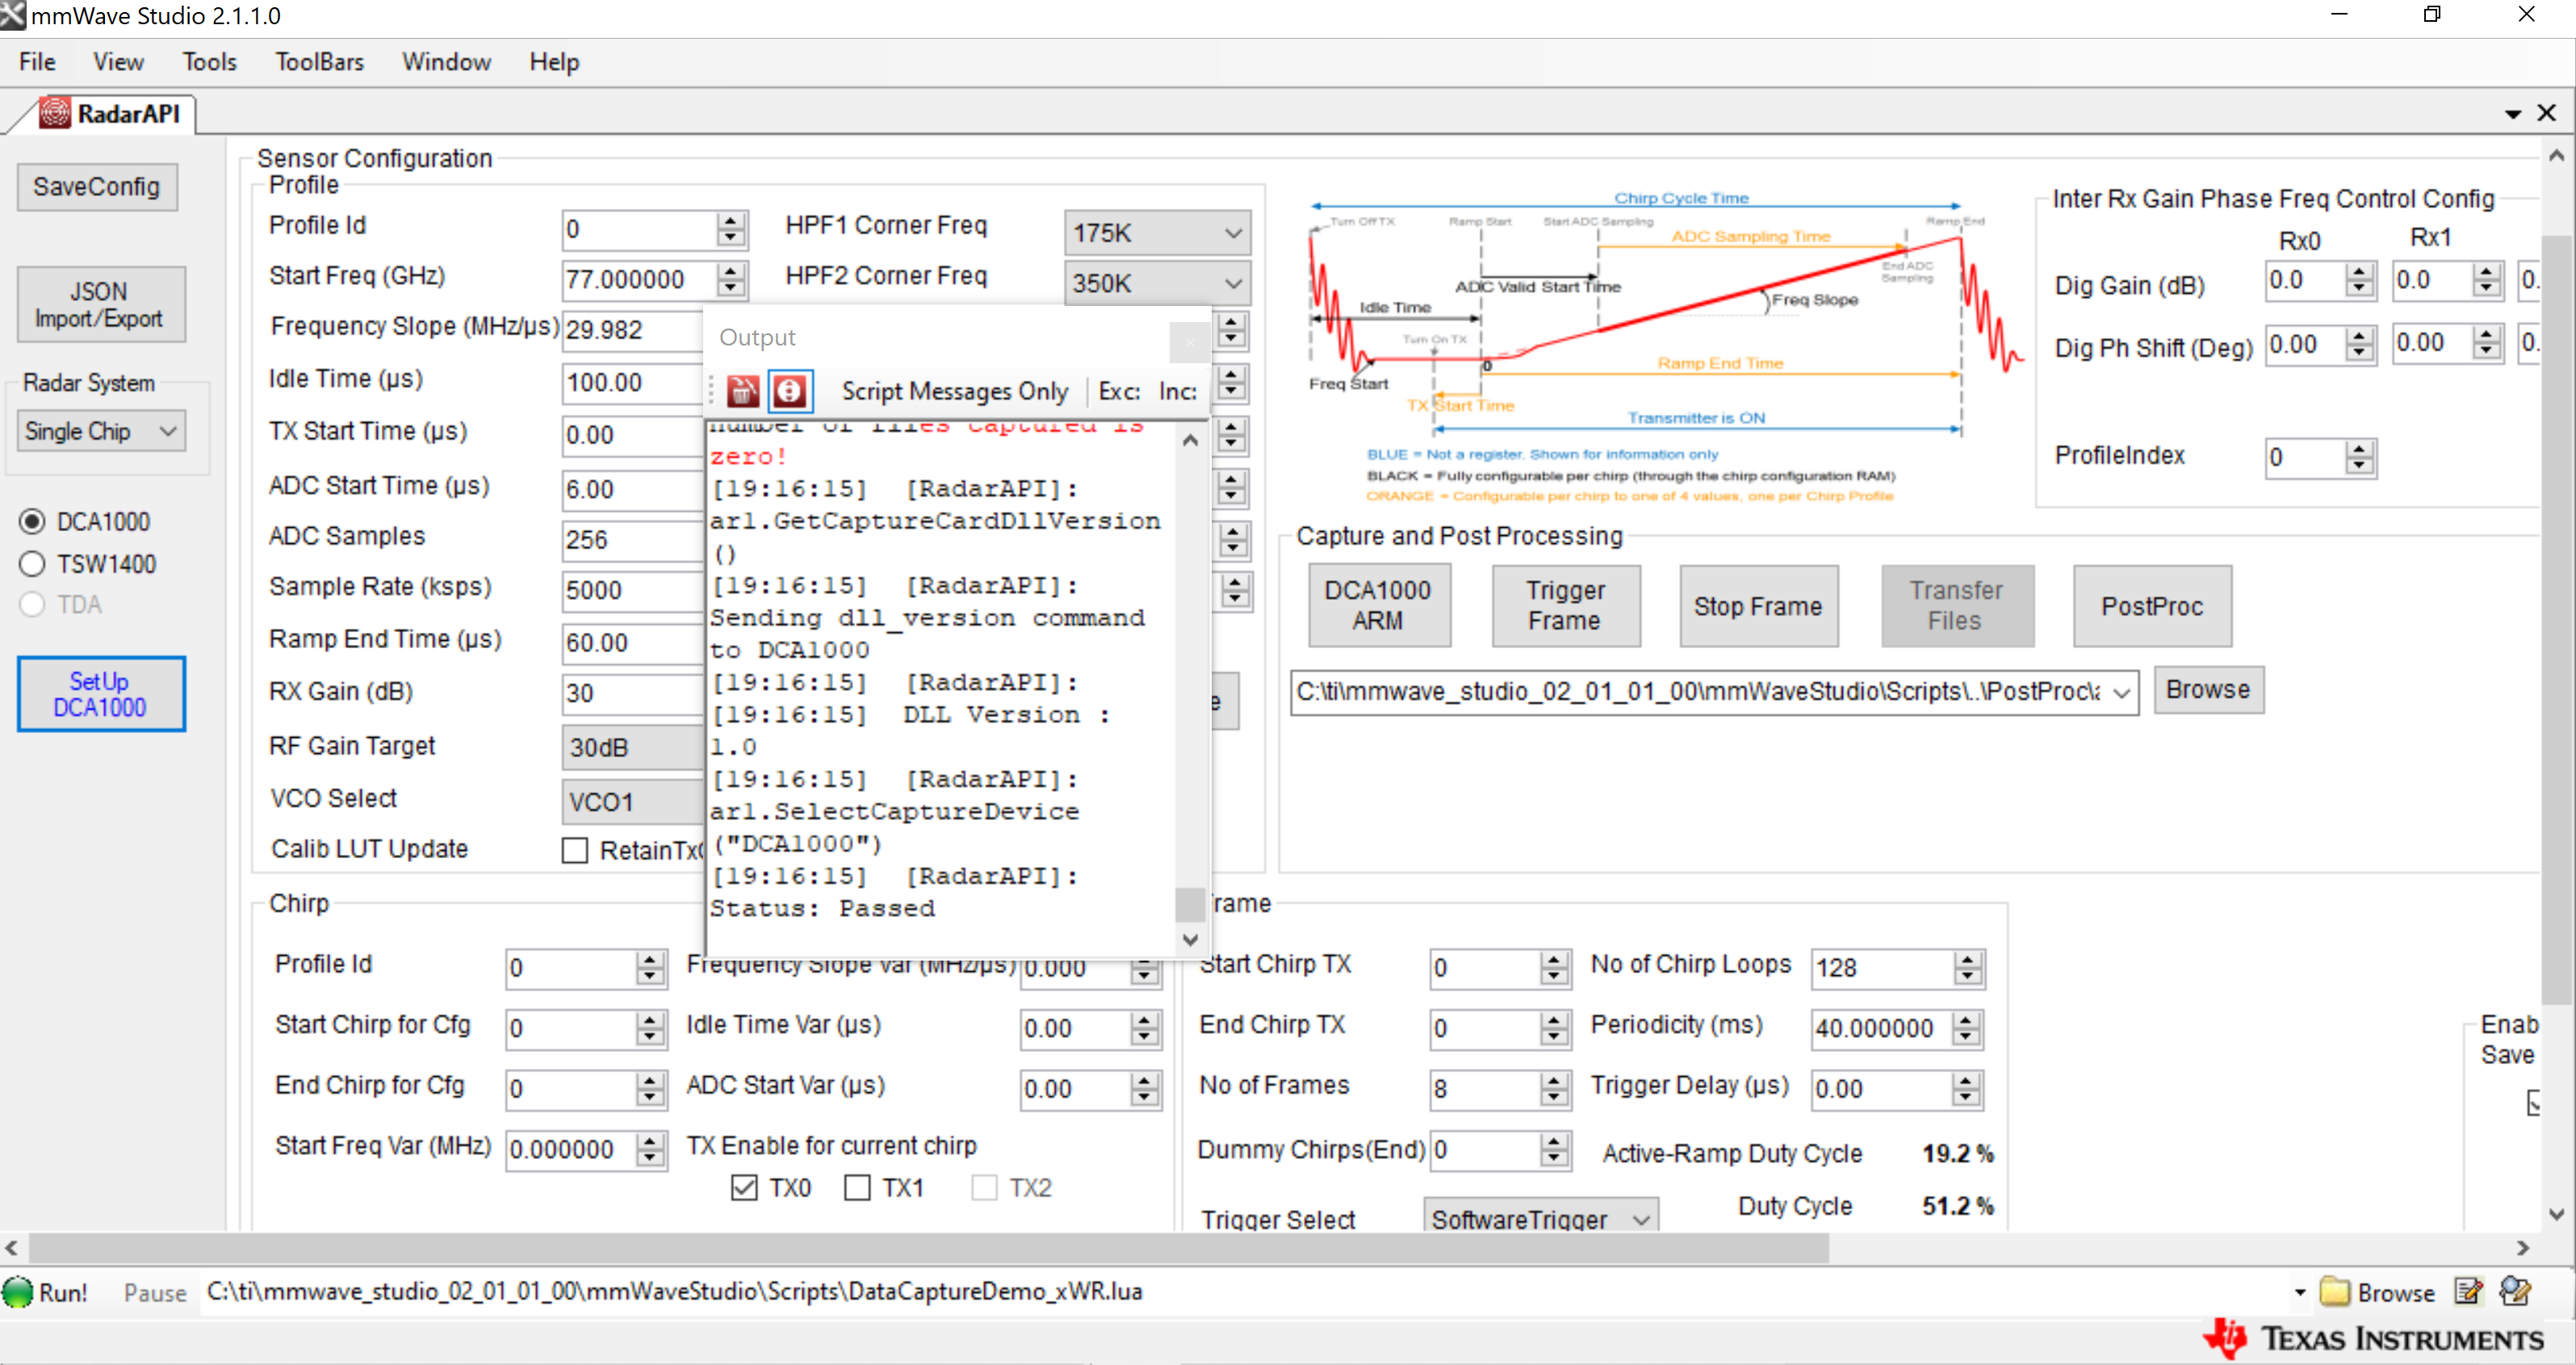The height and width of the screenshot is (1365, 2576).
Task: Click RadarAPI tab icon
Action: click(55, 114)
